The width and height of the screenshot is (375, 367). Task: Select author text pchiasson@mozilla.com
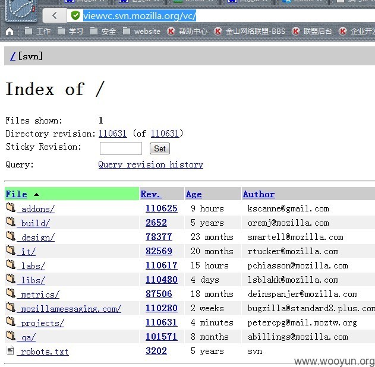298,265
